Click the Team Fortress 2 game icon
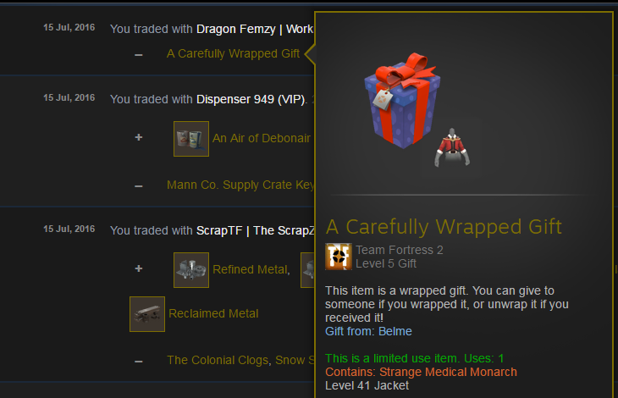618x398 pixels. click(338, 257)
